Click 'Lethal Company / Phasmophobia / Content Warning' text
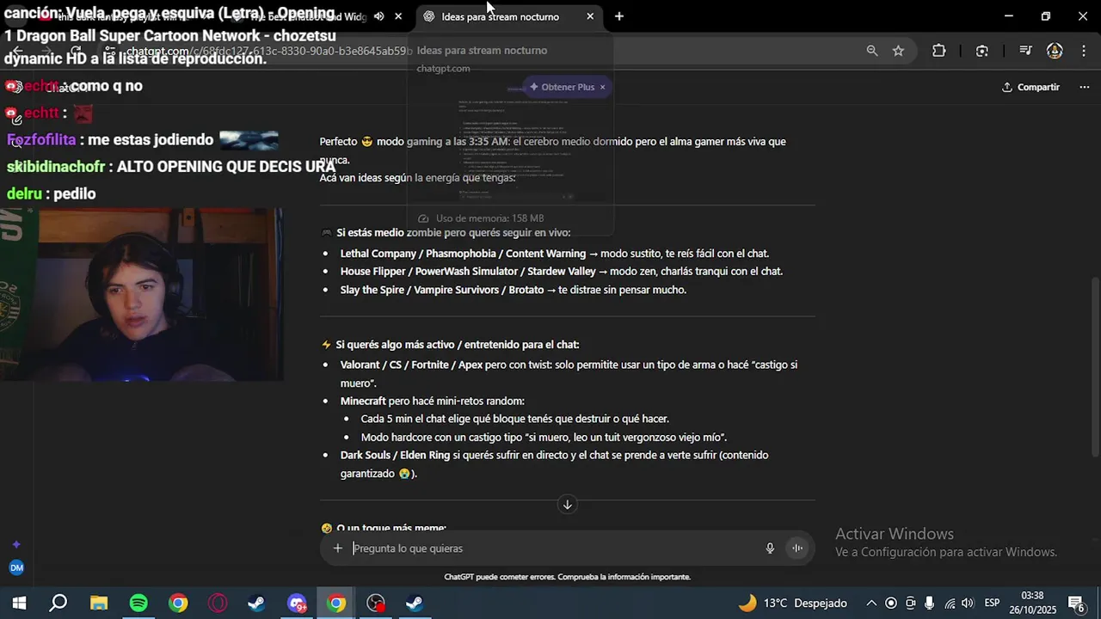 (x=463, y=254)
